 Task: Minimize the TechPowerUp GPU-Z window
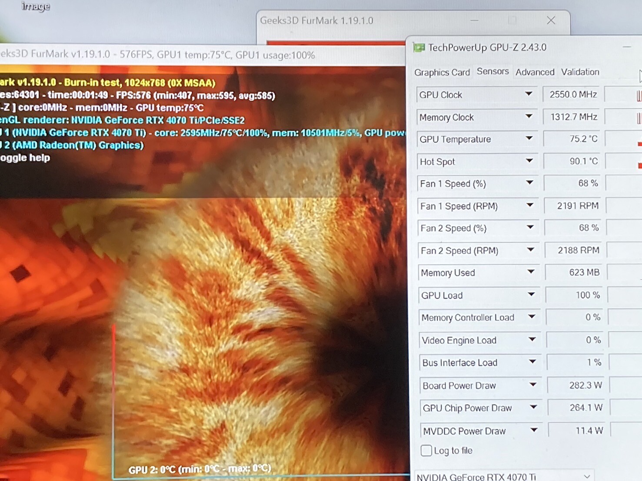tap(626, 47)
